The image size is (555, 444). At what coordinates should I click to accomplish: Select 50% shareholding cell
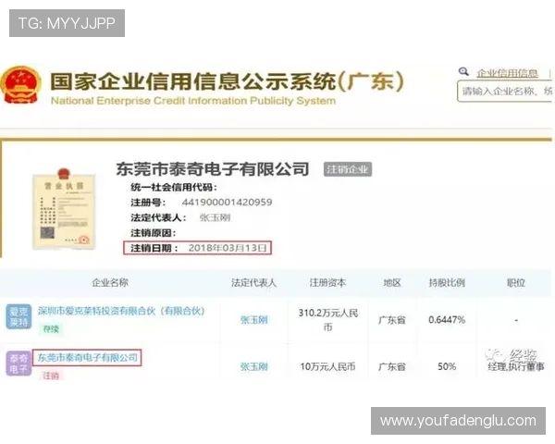point(447,366)
